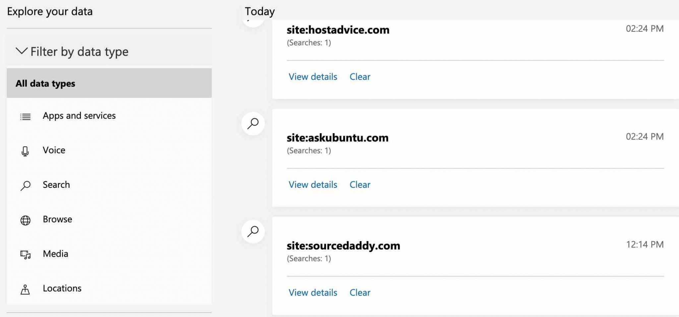
Task: Click the site:sourcedaddy.com search title
Action: [x=343, y=246]
